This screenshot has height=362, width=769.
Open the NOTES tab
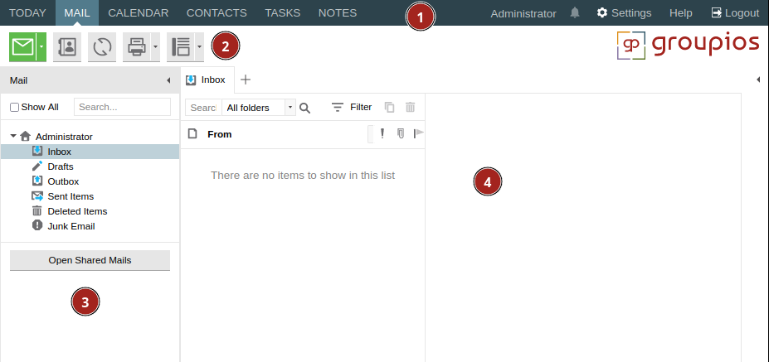[x=338, y=12]
